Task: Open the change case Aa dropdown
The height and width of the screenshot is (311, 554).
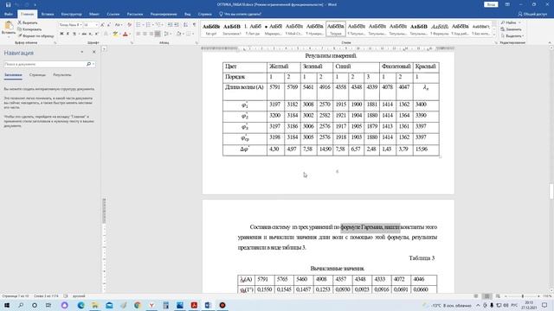Action: click(x=118, y=25)
